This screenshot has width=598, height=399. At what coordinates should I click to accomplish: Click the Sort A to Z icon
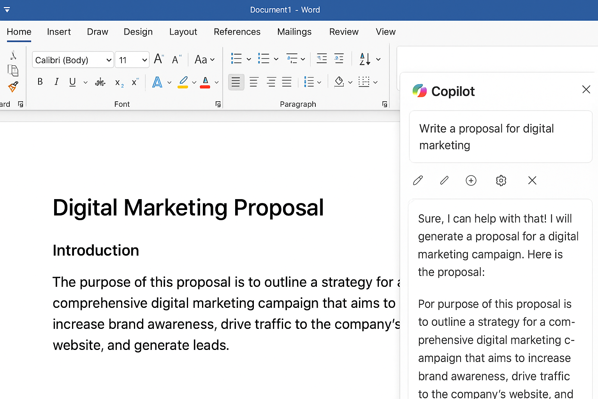tap(364, 59)
